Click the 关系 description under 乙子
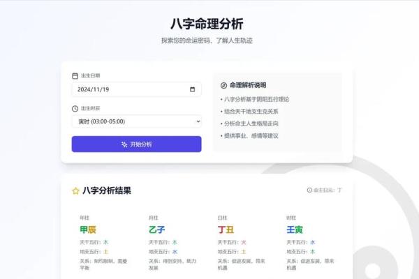The width and height of the screenshot is (419, 279). [172, 264]
